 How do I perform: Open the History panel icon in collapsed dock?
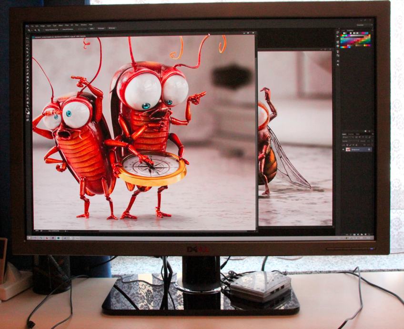coord(338,32)
